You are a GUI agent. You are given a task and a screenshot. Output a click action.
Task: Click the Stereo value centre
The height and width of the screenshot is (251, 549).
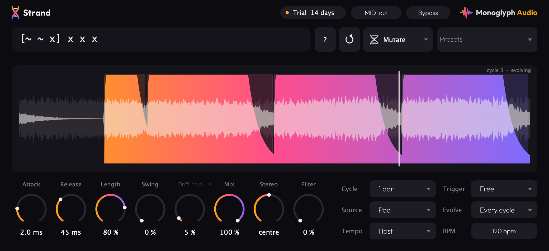269,232
